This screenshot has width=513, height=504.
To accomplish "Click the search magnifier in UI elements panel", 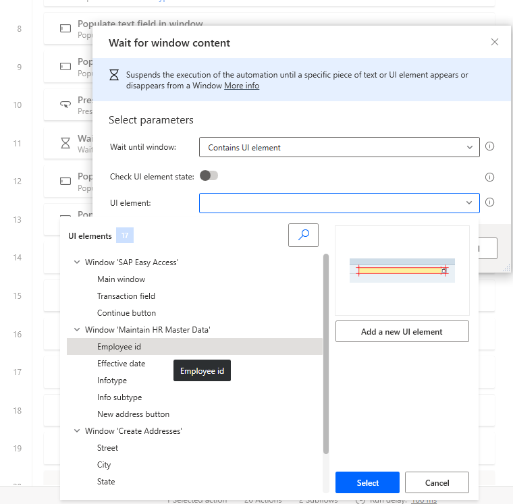I will [x=303, y=235].
